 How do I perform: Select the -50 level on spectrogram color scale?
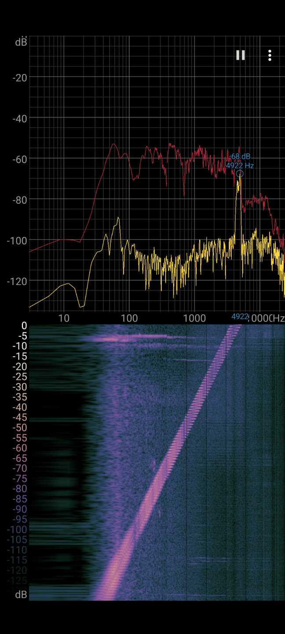[19, 428]
